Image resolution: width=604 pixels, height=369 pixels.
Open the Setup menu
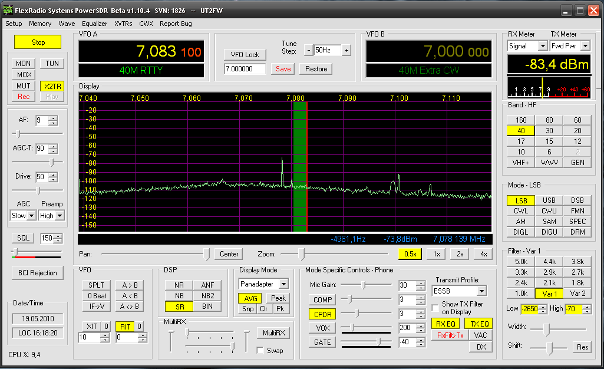click(x=14, y=24)
